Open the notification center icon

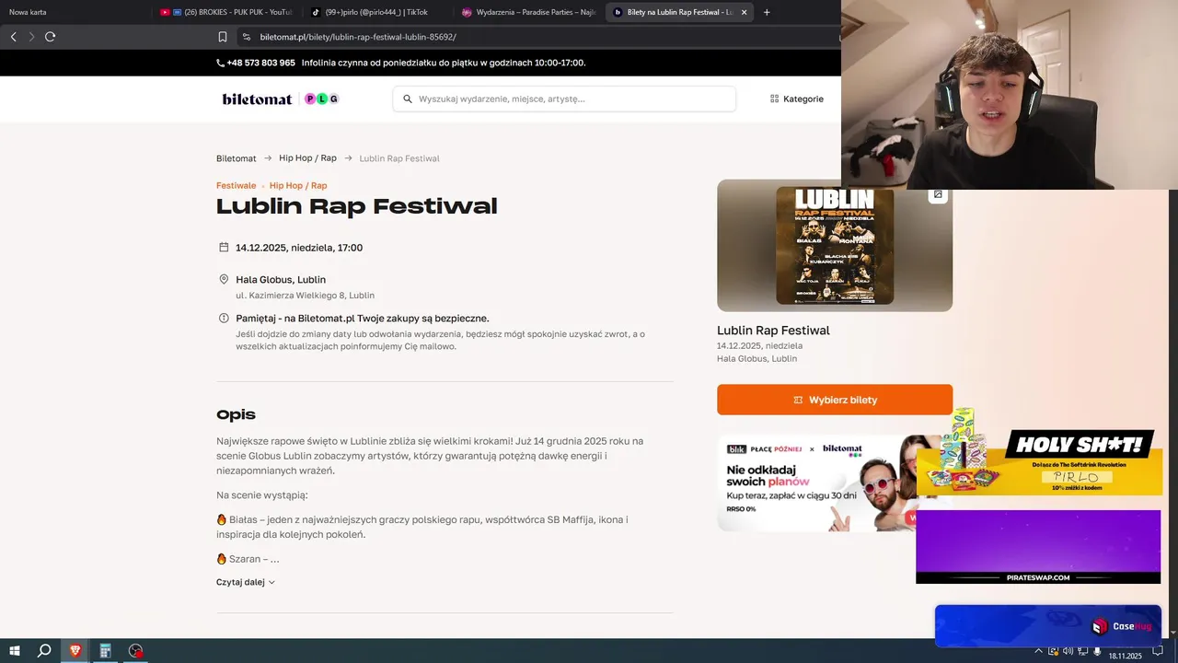pyautogui.click(x=1158, y=651)
